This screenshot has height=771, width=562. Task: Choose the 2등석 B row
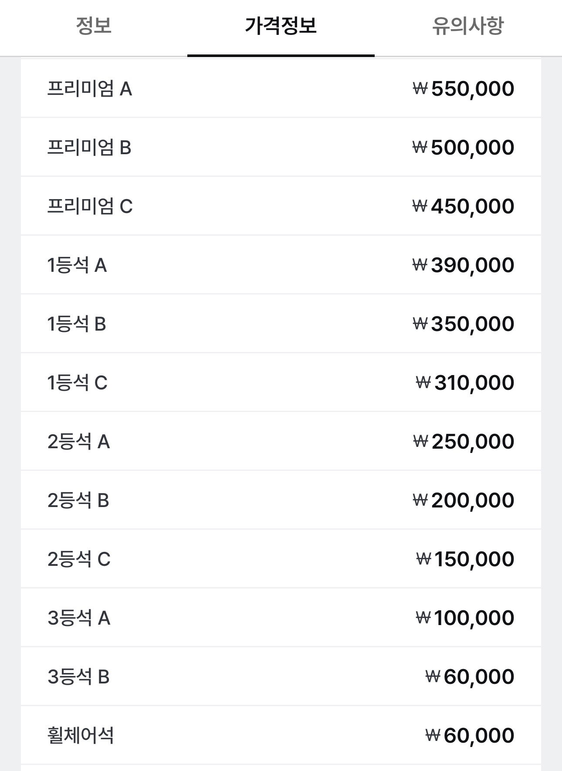(281, 500)
